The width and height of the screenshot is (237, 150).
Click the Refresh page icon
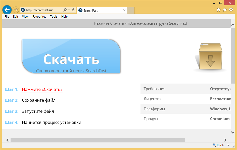73,10
